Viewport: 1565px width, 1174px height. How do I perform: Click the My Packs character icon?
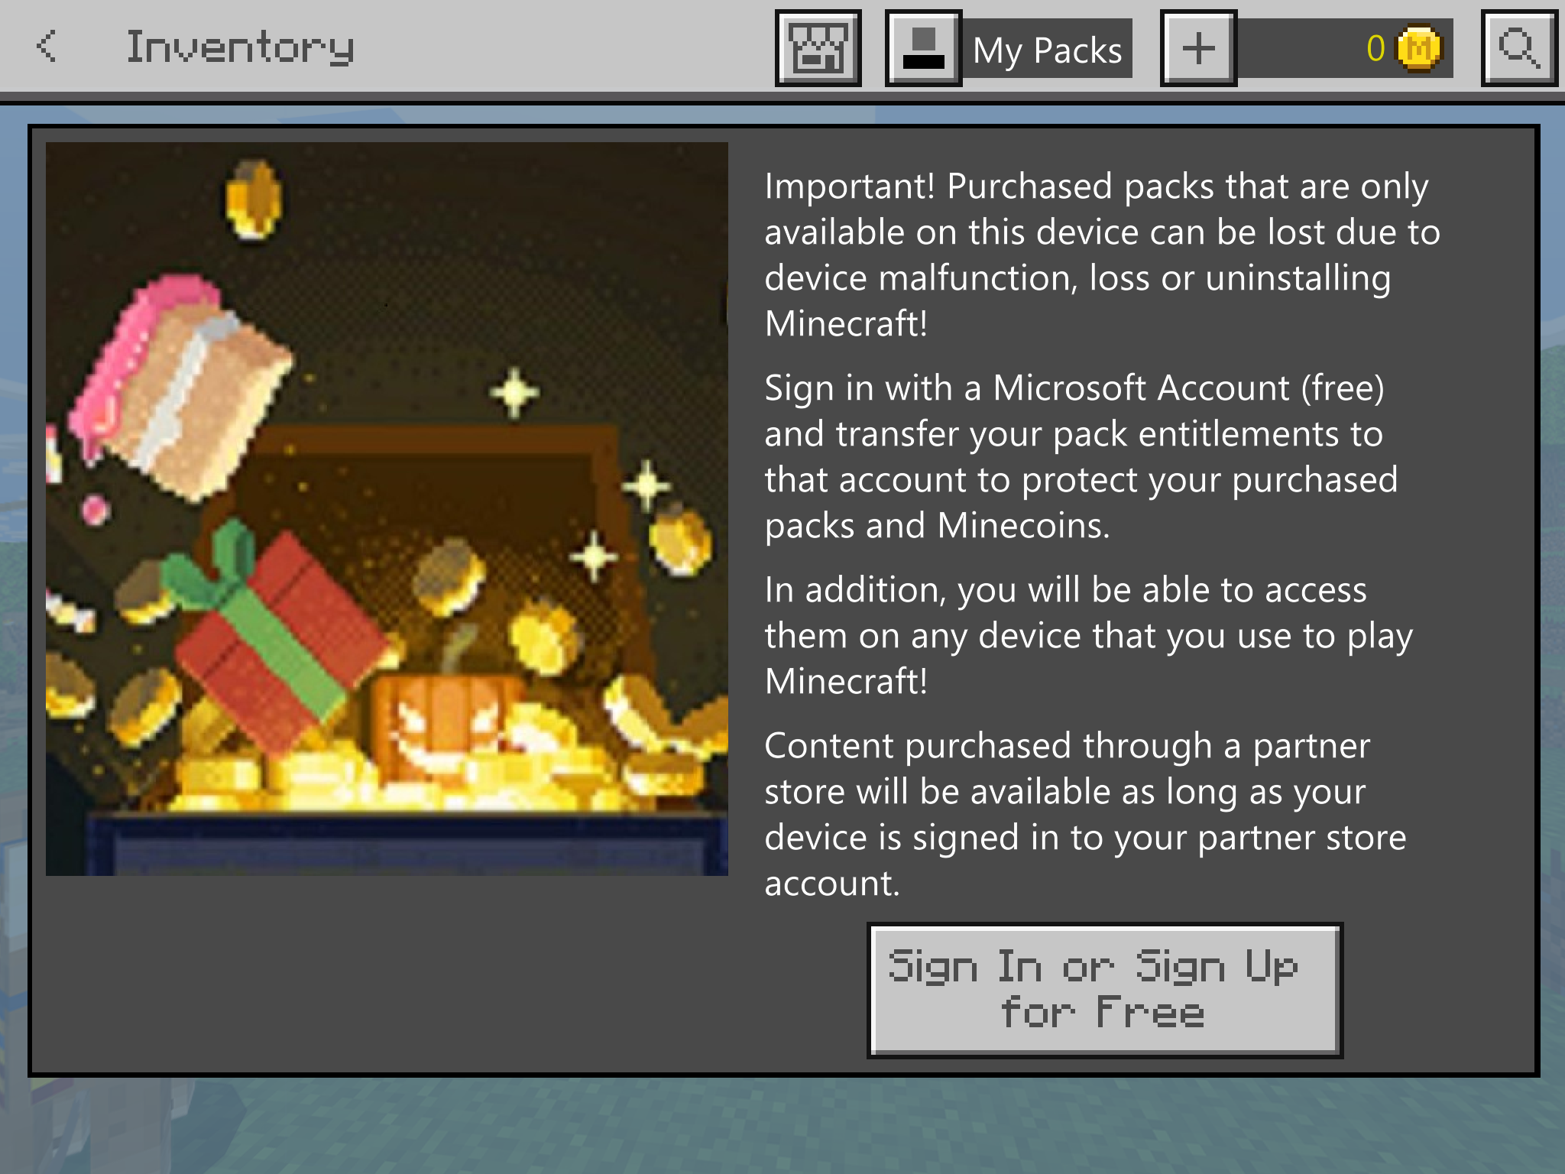point(923,48)
